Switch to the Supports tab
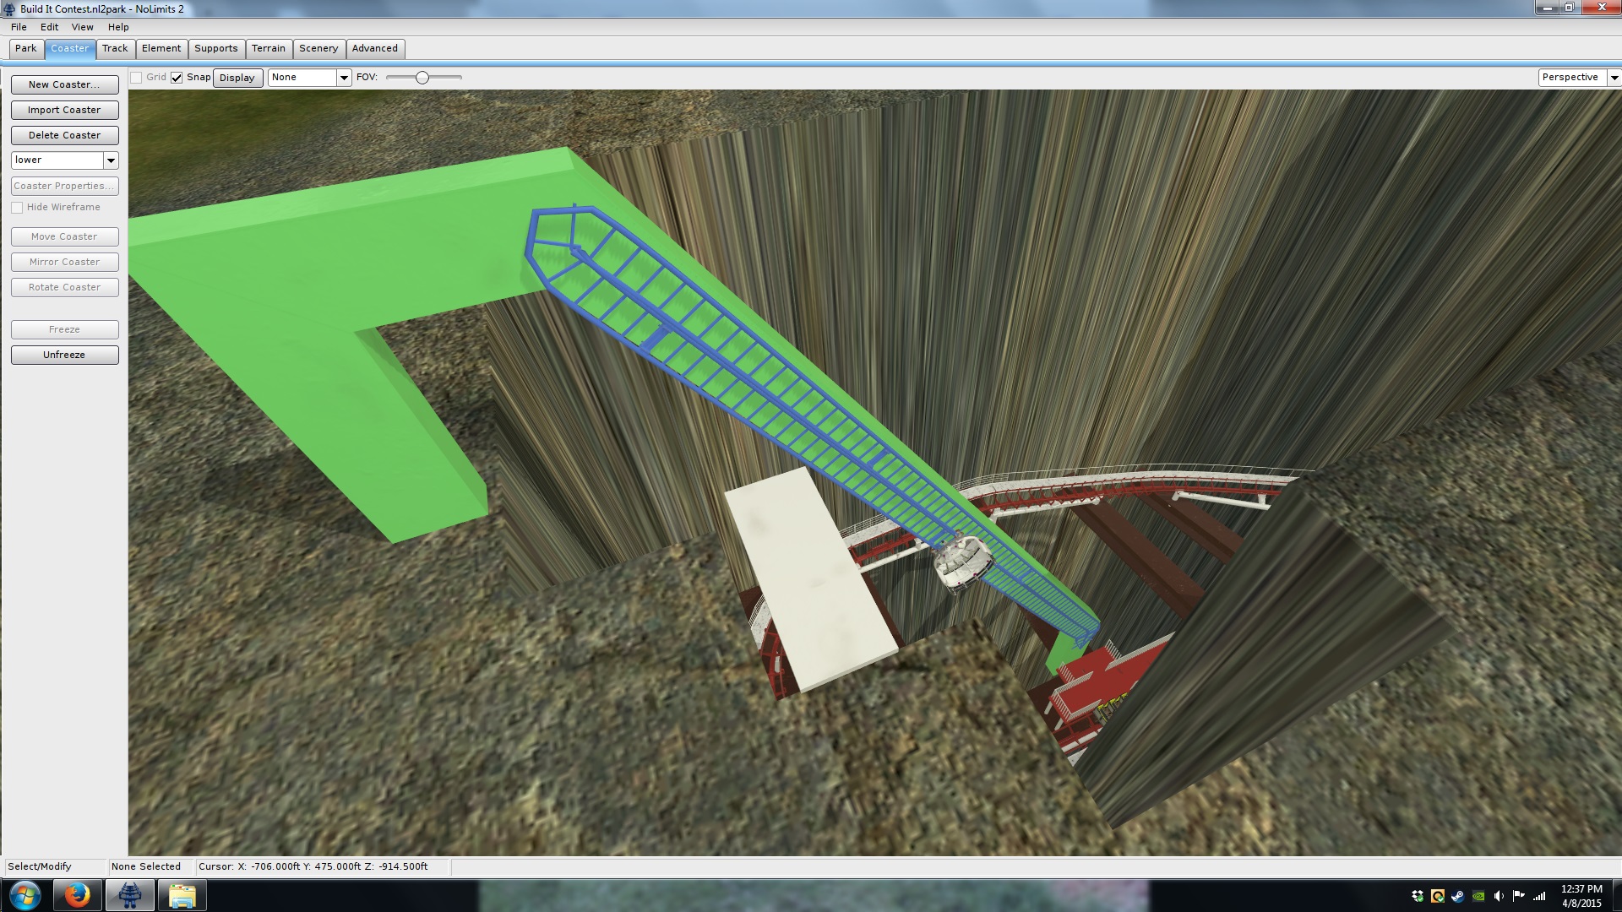Viewport: 1622px width, 912px height. coord(216,49)
